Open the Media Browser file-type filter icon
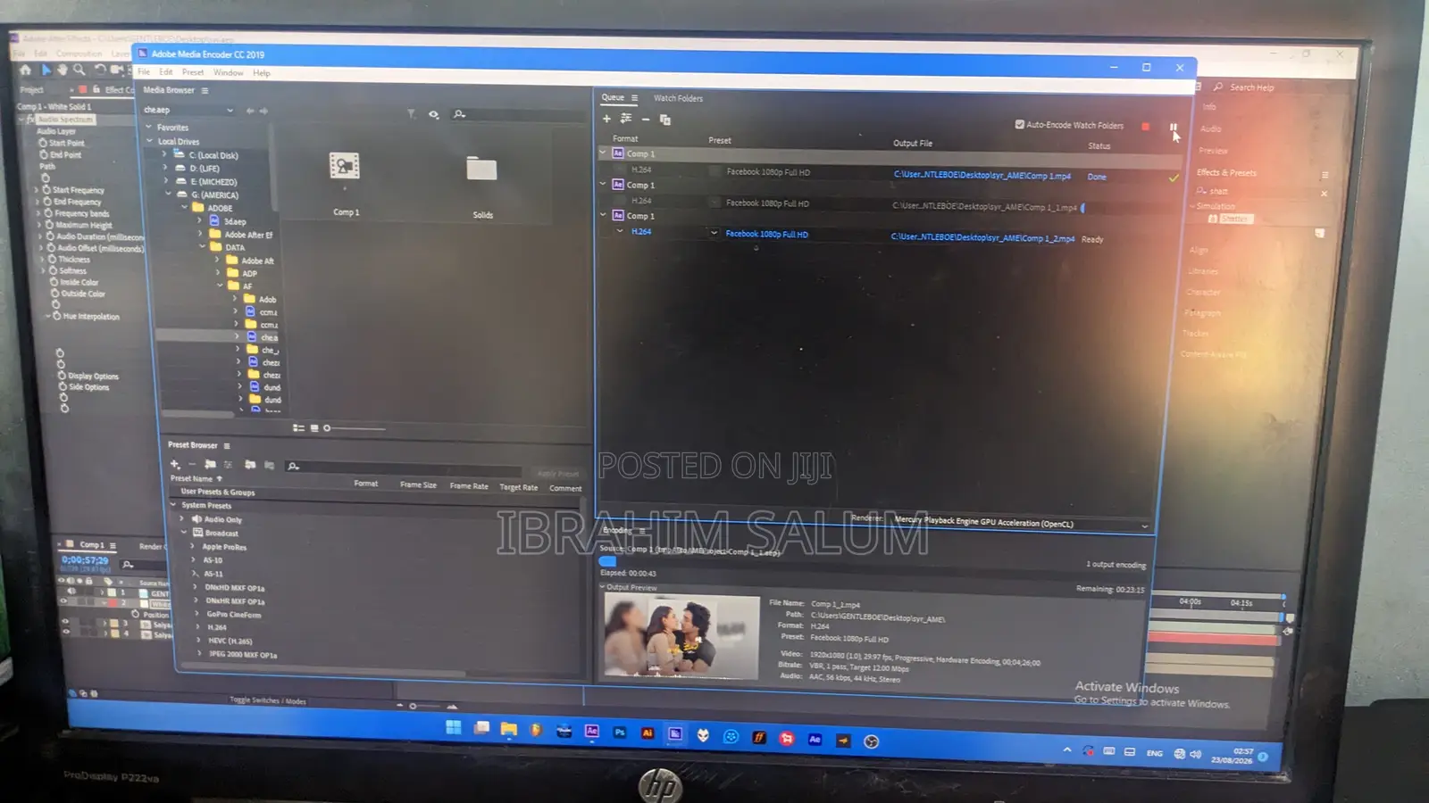Image resolution: width=1429 pixels, height=803 pixels. coord(411,114)
